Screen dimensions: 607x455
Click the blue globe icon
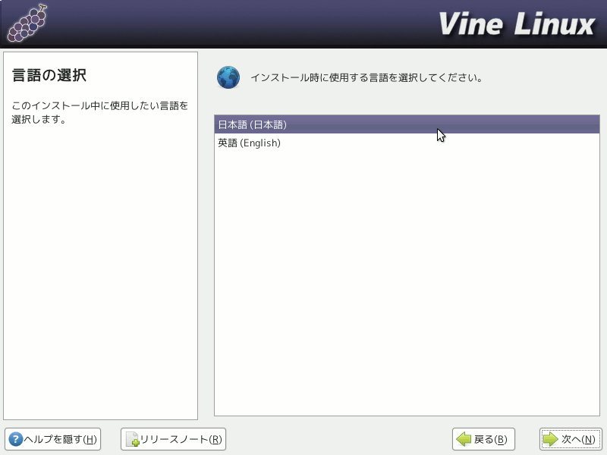coord(228,77)
